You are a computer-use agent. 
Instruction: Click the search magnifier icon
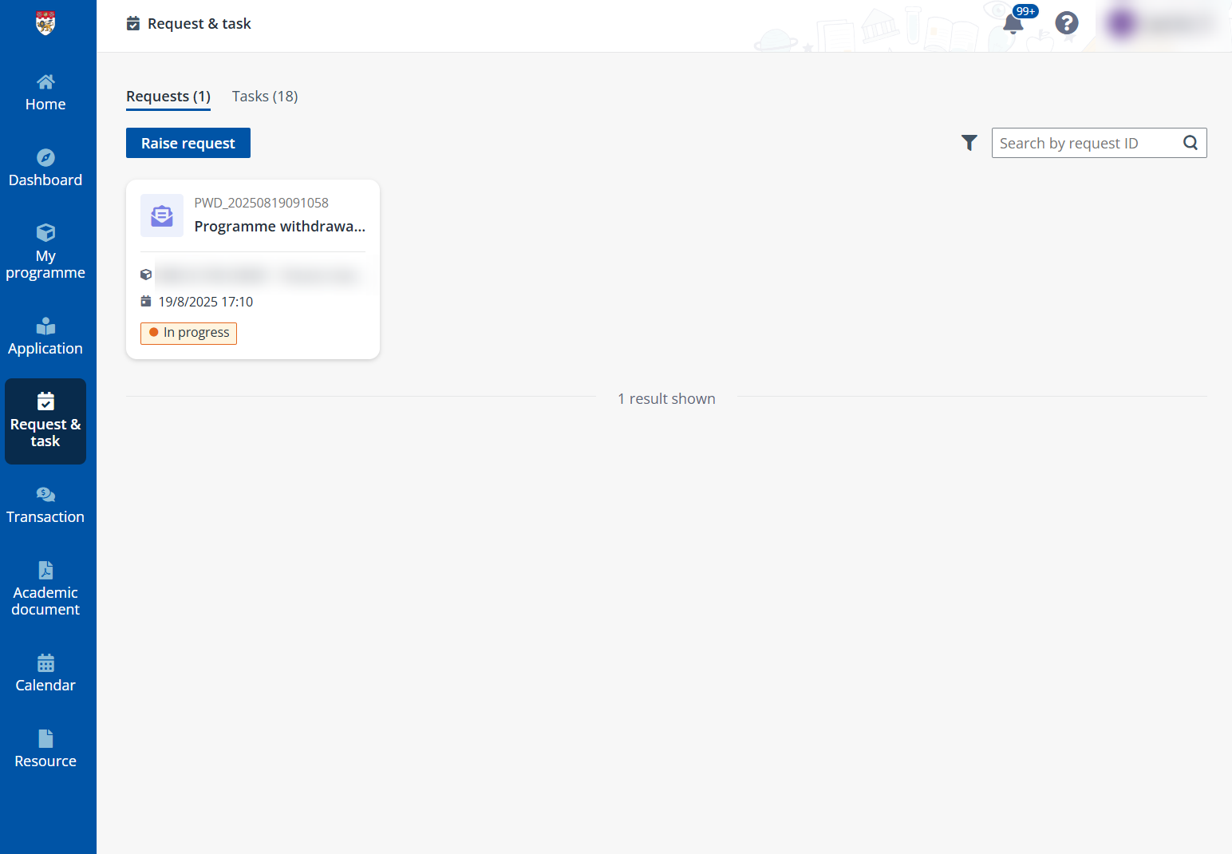click(x=1190, y=143)
